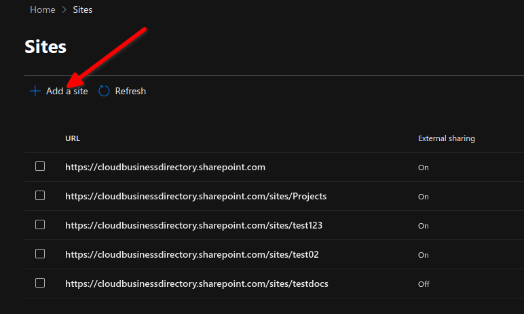Select the sites/test02 row checkbox
524x314 pixels.
[40, 254]
